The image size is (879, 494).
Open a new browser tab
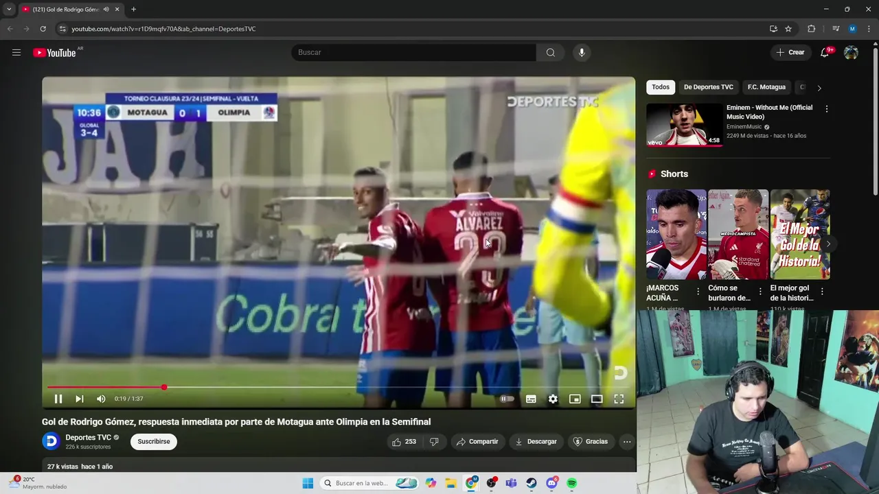point(133,10)
